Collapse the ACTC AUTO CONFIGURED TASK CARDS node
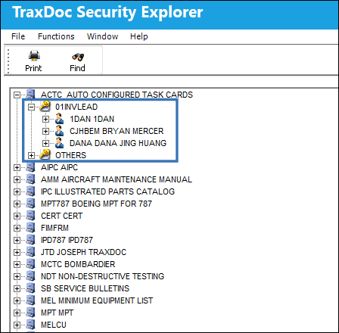The width and height of the screenshot is (339, 333). (x=17, y=95)
